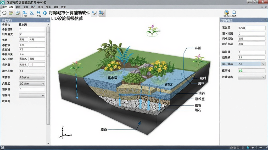Viewport: 268px width, 150px height.
Task: Click the left panel scrollbar's up arrow
Action: [48, 25]
